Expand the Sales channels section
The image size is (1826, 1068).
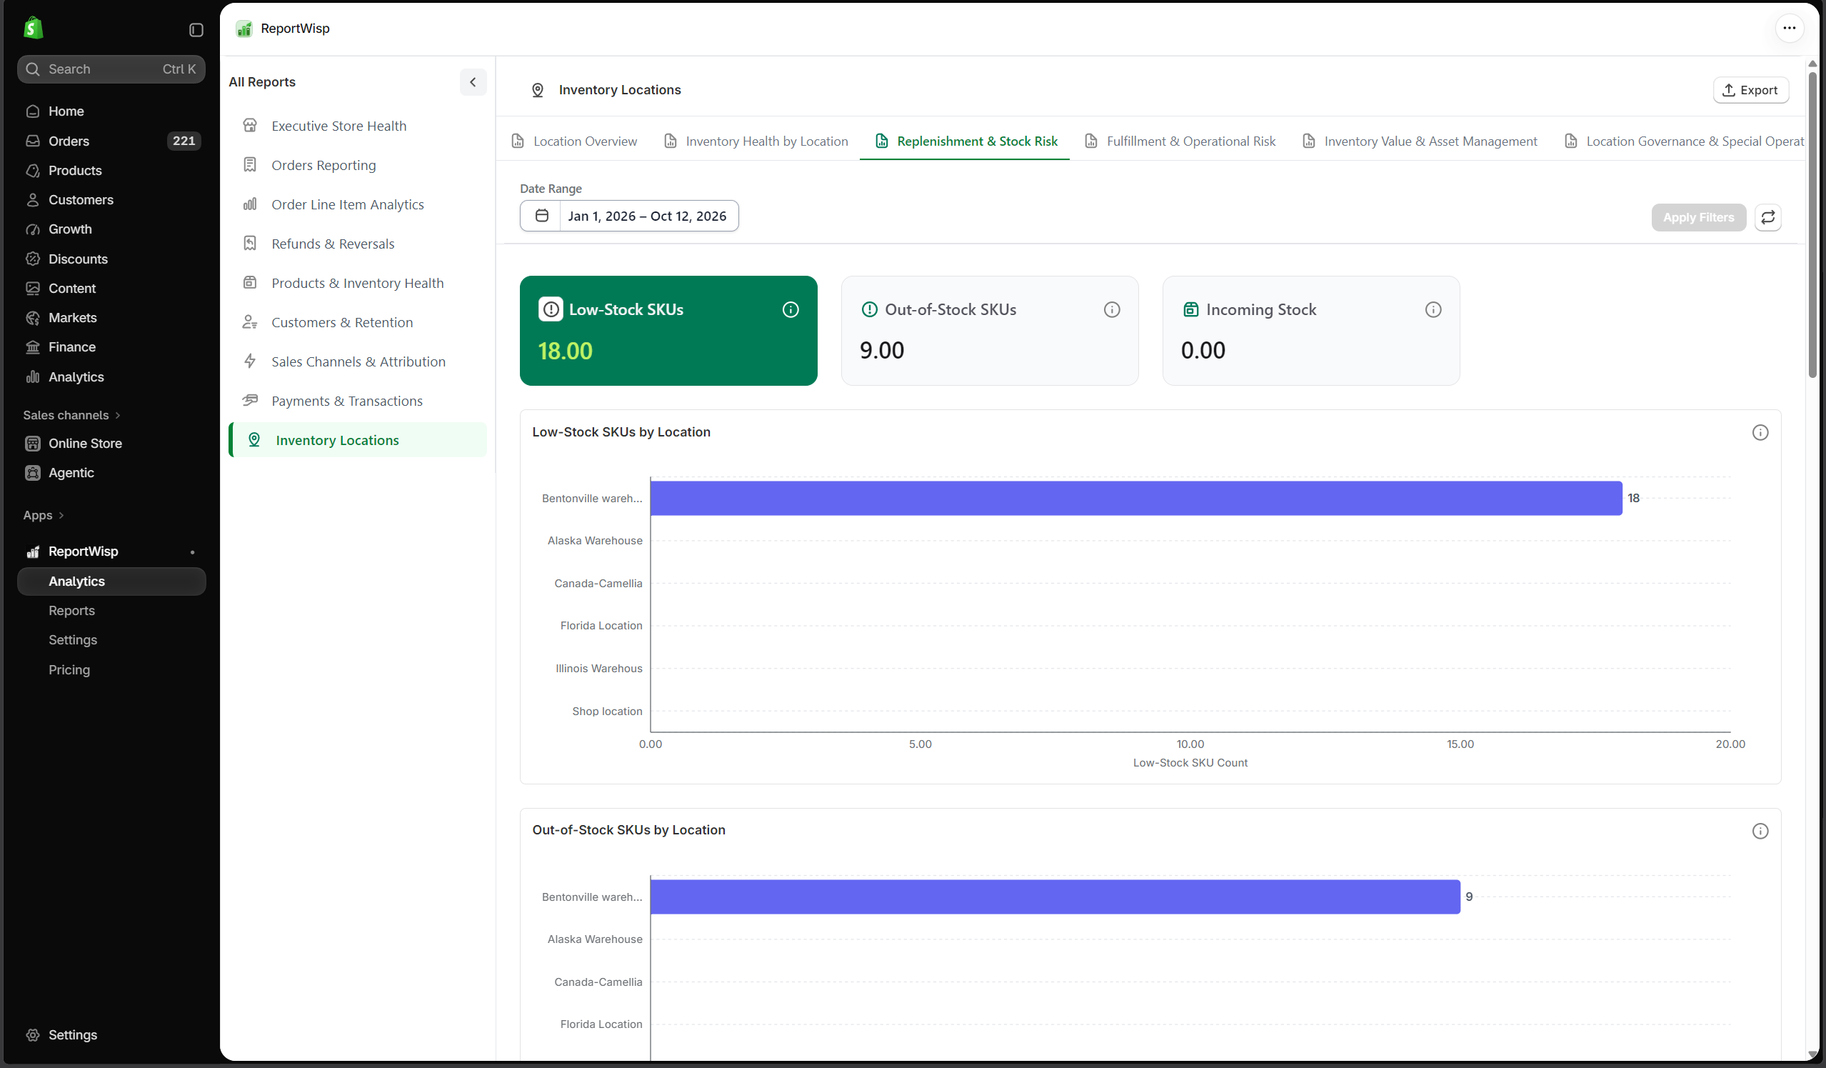click(71, 415)
